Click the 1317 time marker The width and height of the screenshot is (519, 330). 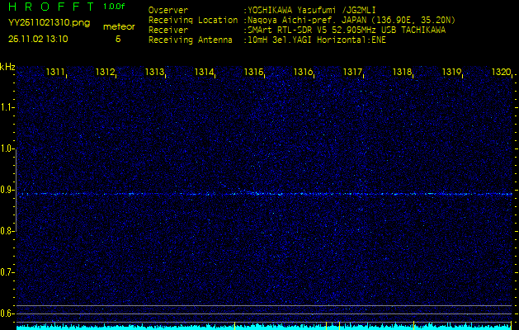(x=353, y=73)
